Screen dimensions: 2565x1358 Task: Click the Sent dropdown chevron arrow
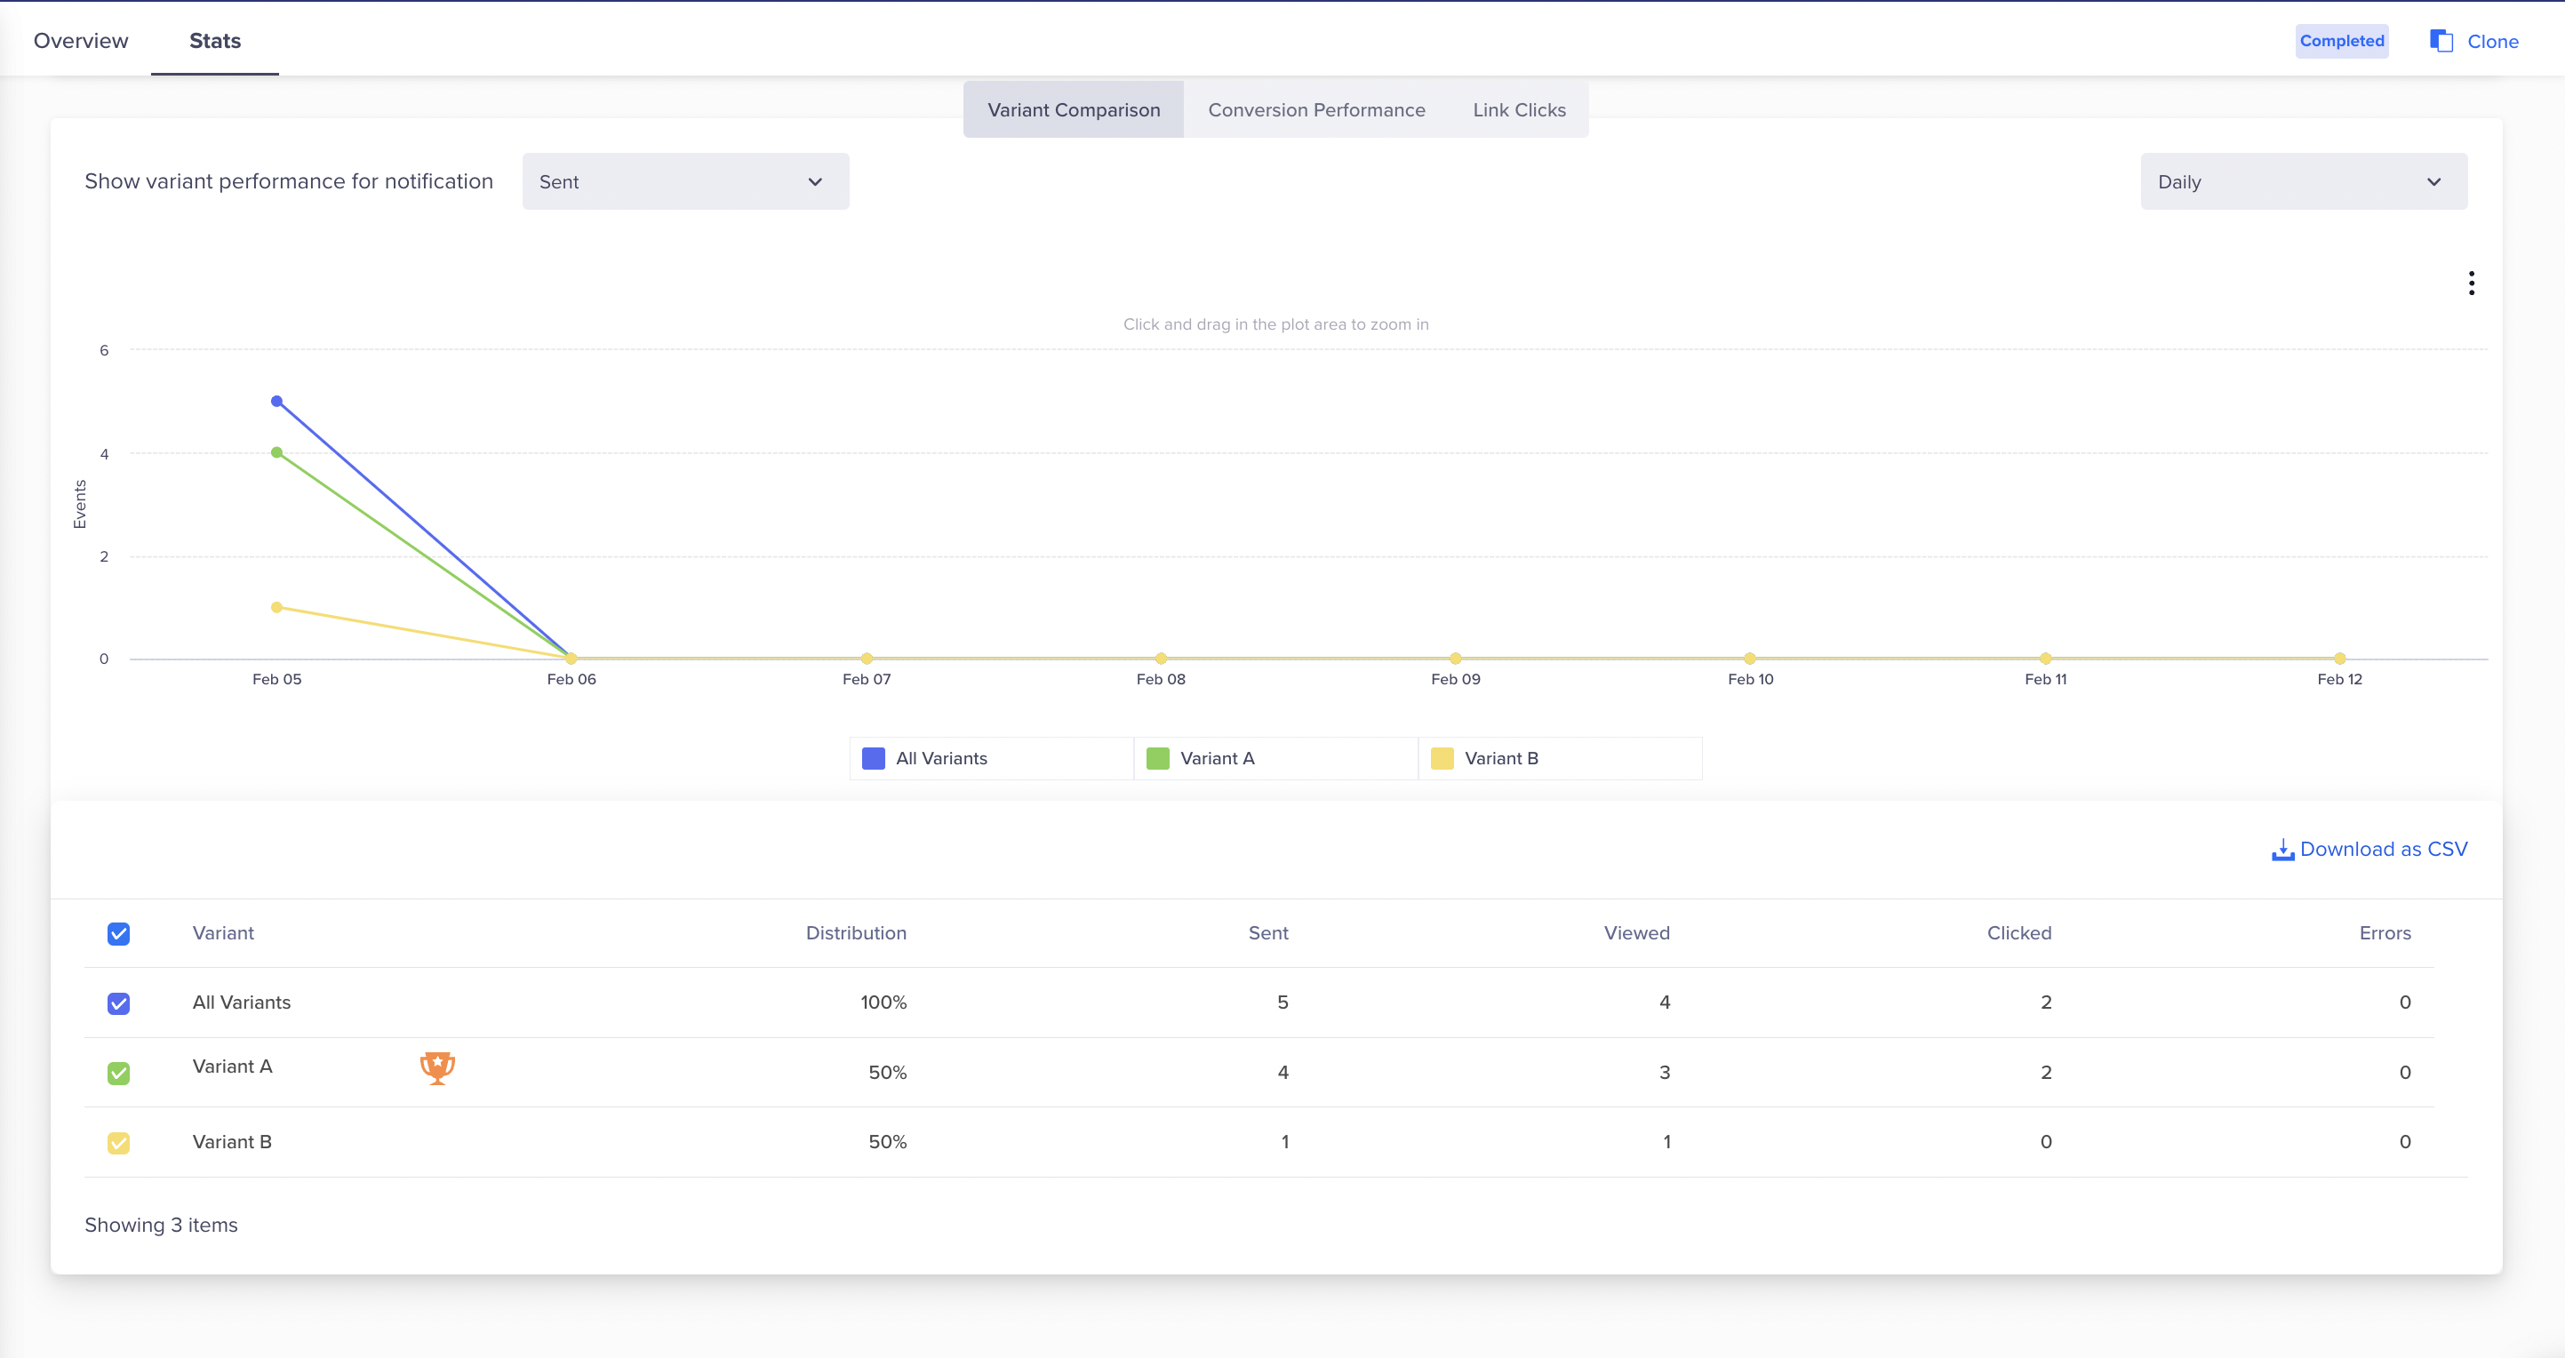tap(814, 182)
